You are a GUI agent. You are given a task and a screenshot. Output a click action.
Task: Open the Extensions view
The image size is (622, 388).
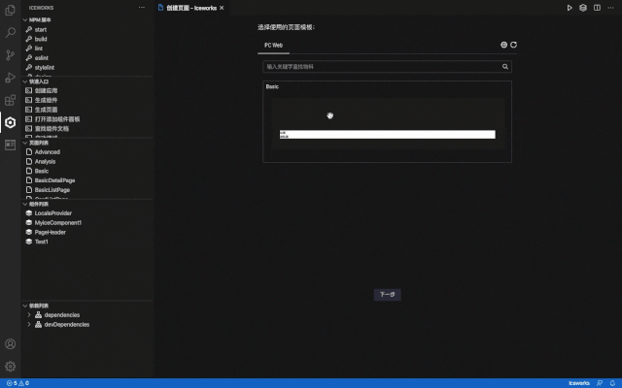[11, 100]
